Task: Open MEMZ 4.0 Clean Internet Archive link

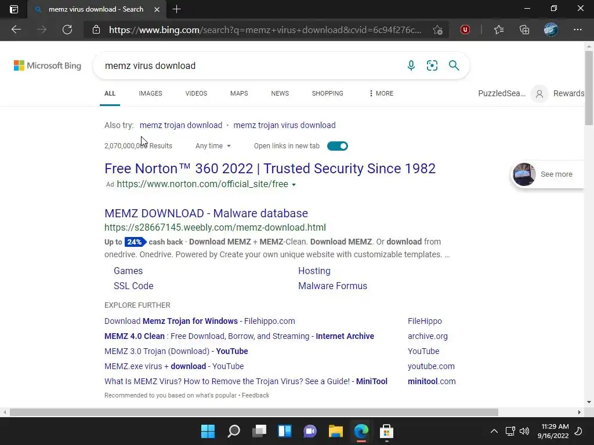Action: [240, 336]
